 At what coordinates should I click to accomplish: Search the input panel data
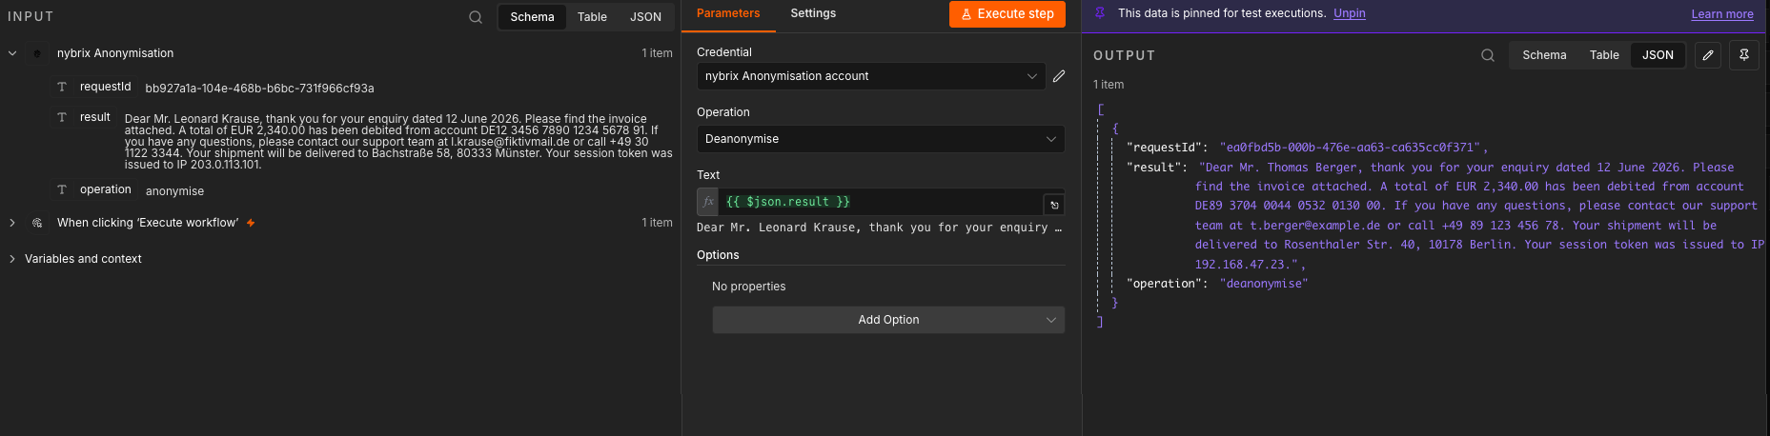click(x=476, y=17)
